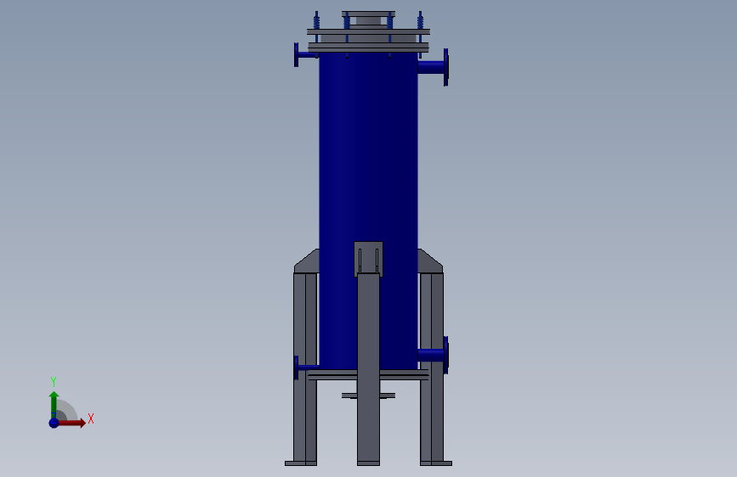Select the left leg base plate
Image resolution: width=737 pixels, height=477 pixels.
301,463
